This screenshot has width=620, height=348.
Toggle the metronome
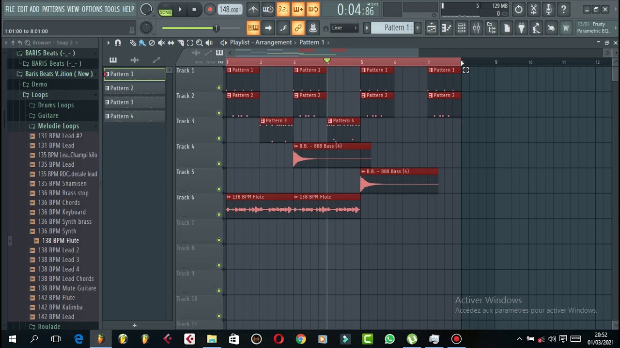coord(253,9)
